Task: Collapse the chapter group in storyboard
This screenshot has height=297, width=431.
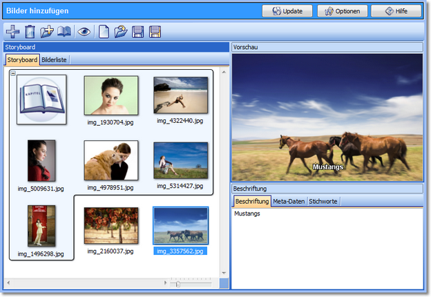Action: coord(12,73)
